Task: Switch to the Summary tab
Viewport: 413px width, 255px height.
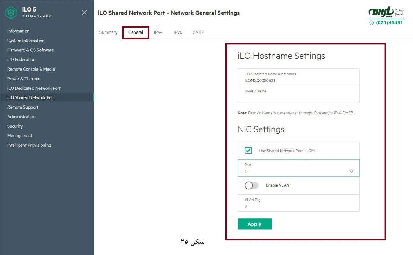Action: [108, 32]
